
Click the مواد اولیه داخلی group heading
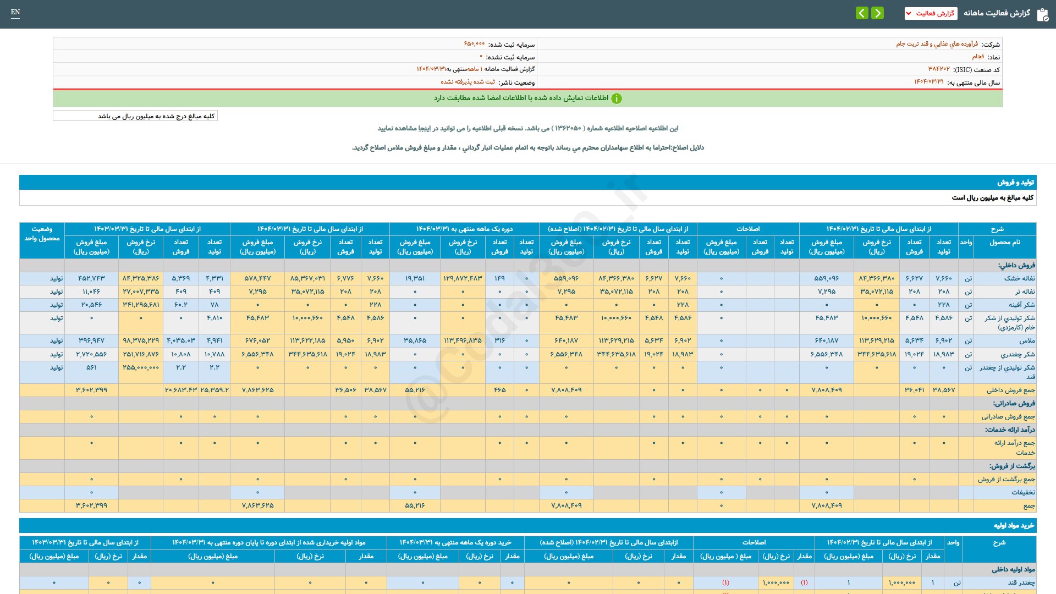point(1013,569)
